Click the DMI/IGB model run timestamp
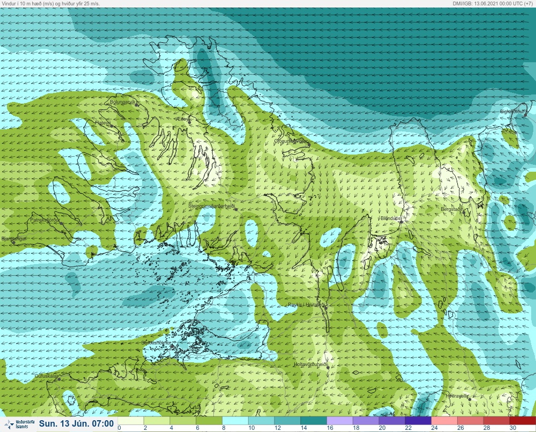 (493, 3)
